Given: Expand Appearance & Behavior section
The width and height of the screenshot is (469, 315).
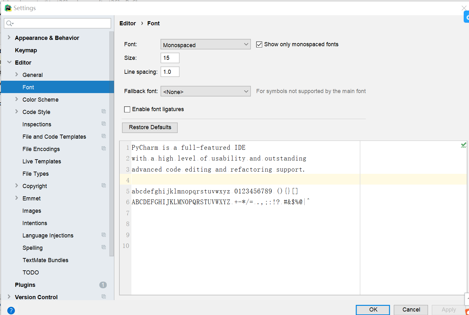Looking at the screenshot, I should (9, 37).
